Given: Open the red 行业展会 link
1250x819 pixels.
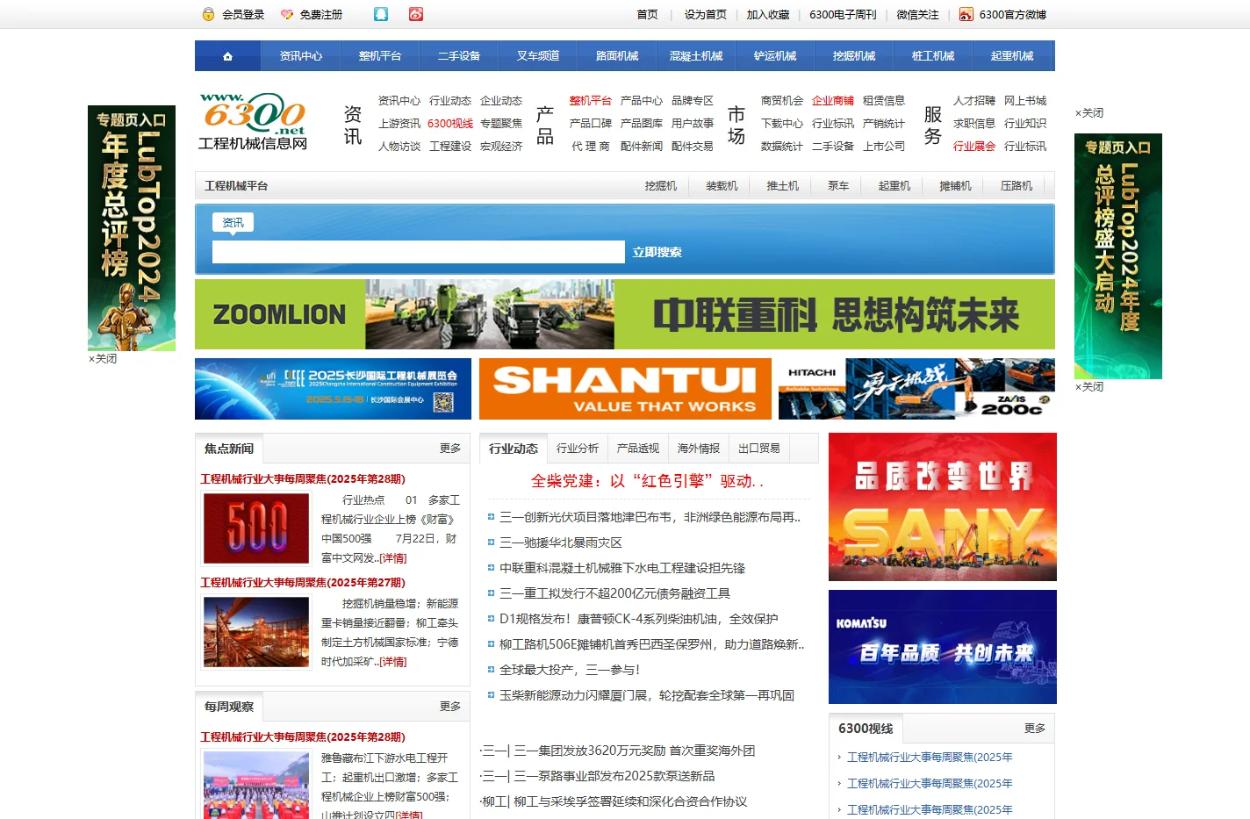Looking at the screenshot, I should pyautogui.click(x=974, y=147).
